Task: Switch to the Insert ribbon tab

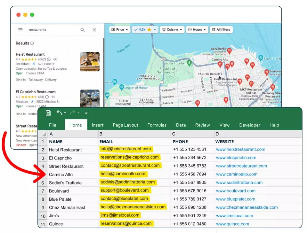Action: 98,125
